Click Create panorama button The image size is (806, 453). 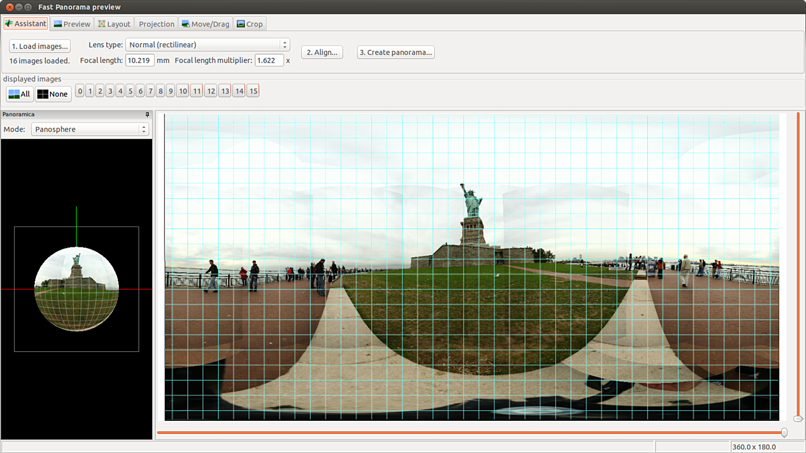(x=395, y=52)
